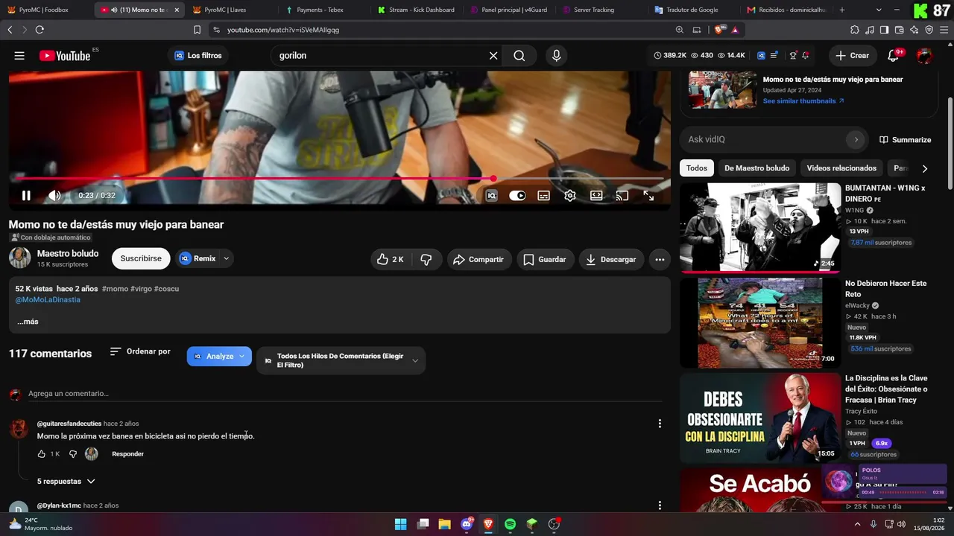Run the search with the magnifier button

tap(519, 56)
